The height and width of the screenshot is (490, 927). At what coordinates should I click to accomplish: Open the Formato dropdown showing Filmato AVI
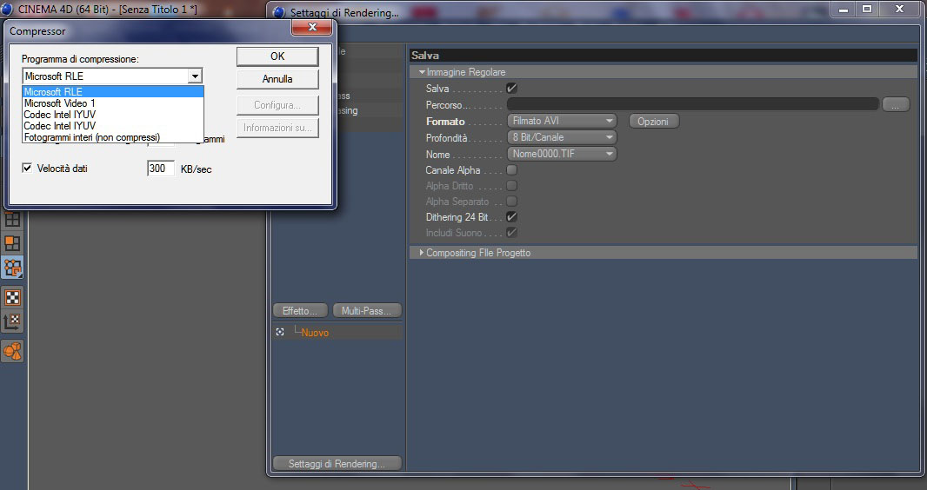(x=562, y=121)
